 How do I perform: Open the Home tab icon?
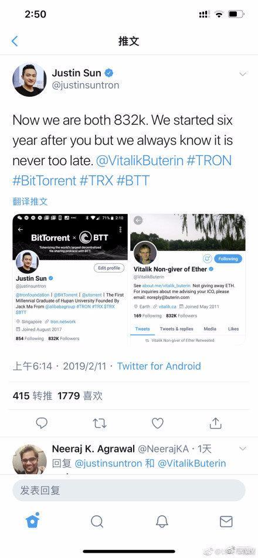point(32,521)
